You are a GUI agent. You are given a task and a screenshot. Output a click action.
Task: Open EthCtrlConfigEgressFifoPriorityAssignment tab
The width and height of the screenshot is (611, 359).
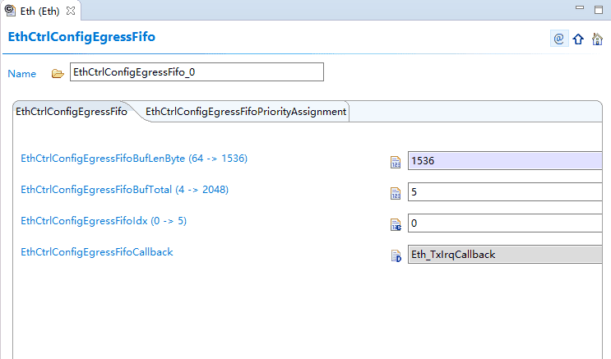(246, 112)
